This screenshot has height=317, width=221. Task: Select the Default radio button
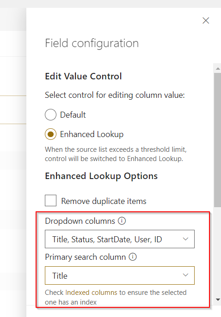click(x=51, y=114)
